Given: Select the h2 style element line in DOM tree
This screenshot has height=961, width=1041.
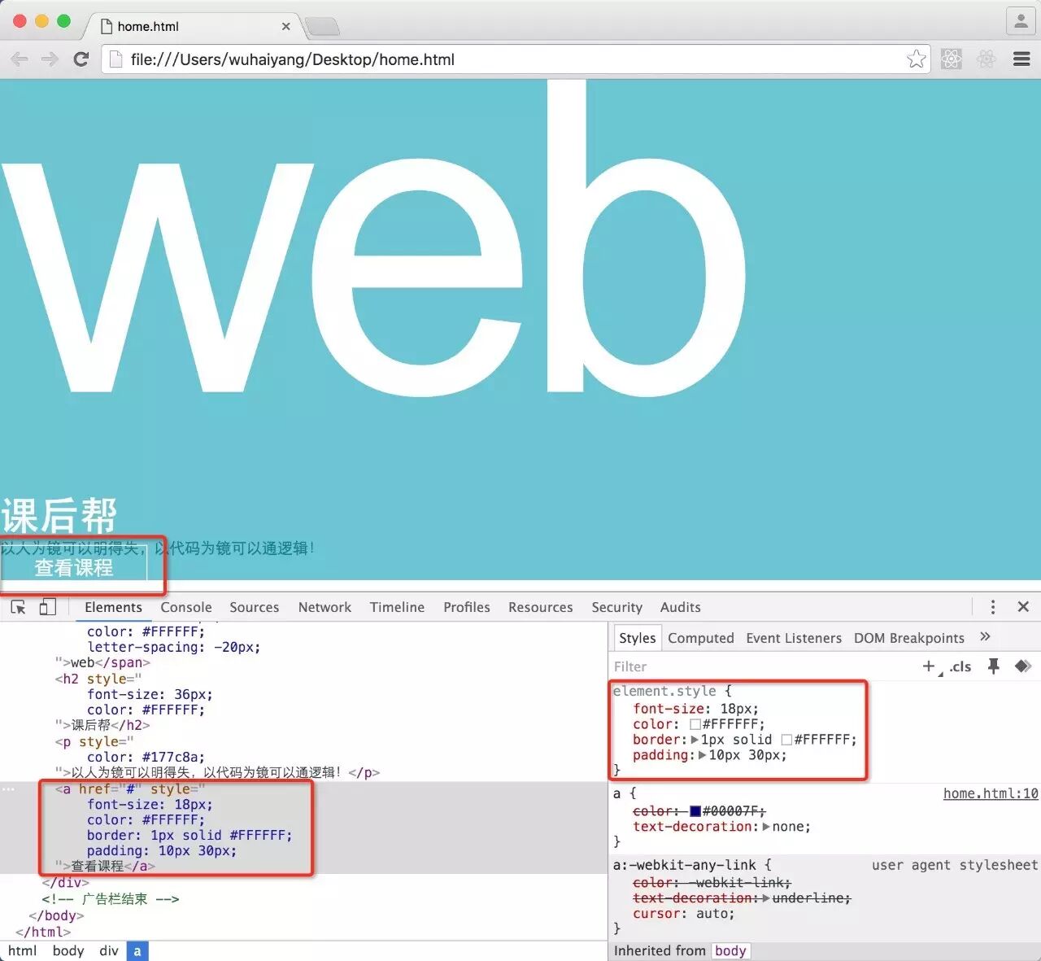Looking at the screenshot, I should (98, 679).
